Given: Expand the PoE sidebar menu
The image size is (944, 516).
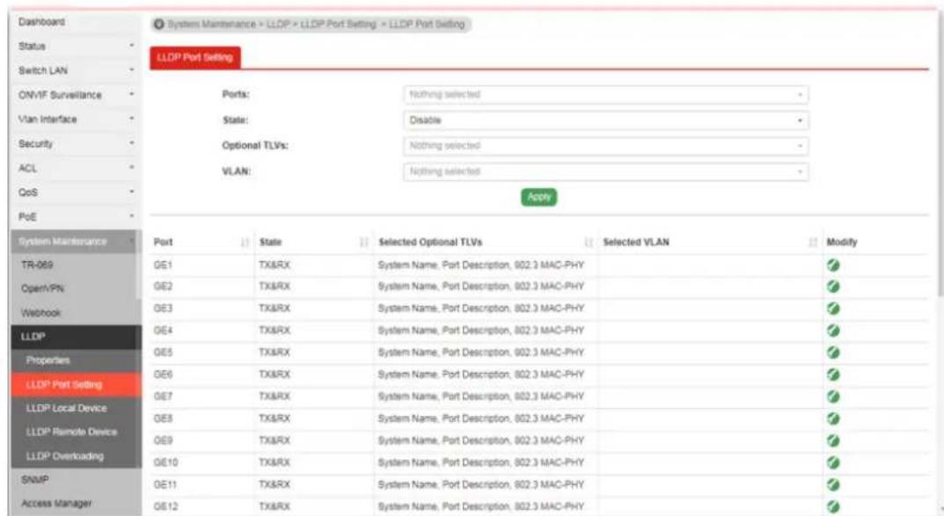Looking at the screenshot, I should click(x=76, y=216).
